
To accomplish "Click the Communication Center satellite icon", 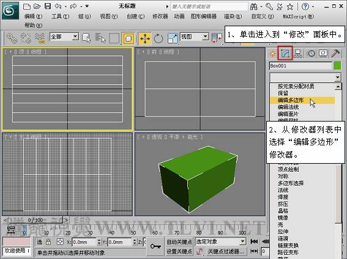I will point(280,7).
